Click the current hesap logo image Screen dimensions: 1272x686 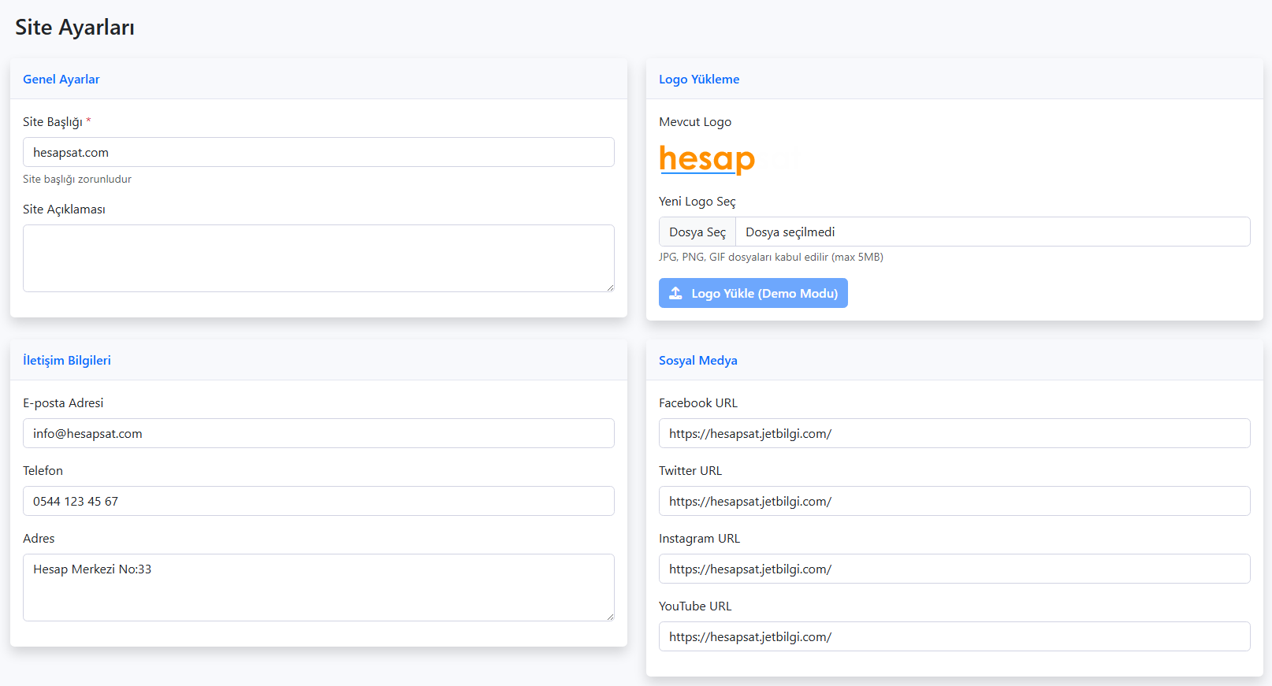(x=707, y=159)
